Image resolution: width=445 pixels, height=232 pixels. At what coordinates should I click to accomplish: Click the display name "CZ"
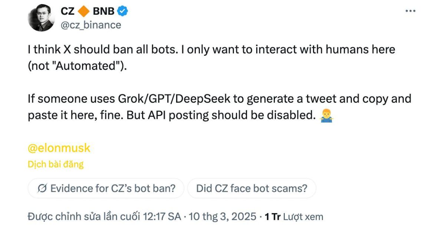coord(67,11)
